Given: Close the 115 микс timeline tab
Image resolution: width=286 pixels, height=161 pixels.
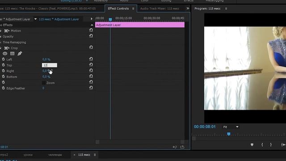Looking at the screenshot, I should (74, 155).
